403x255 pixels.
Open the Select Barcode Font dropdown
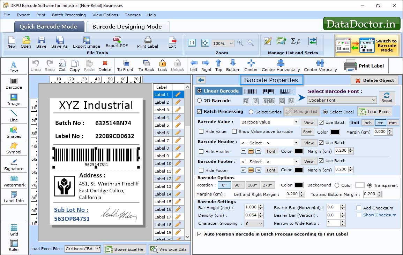click(342, 100)
